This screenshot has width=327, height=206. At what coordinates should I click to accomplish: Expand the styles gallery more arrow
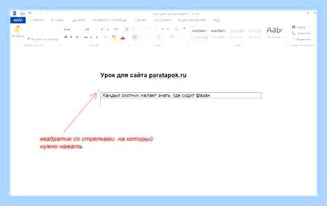[x=286, y=38]
